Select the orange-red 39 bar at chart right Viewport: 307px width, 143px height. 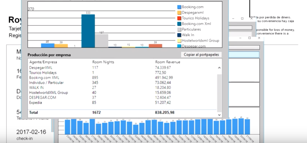(x=155, y=46)
